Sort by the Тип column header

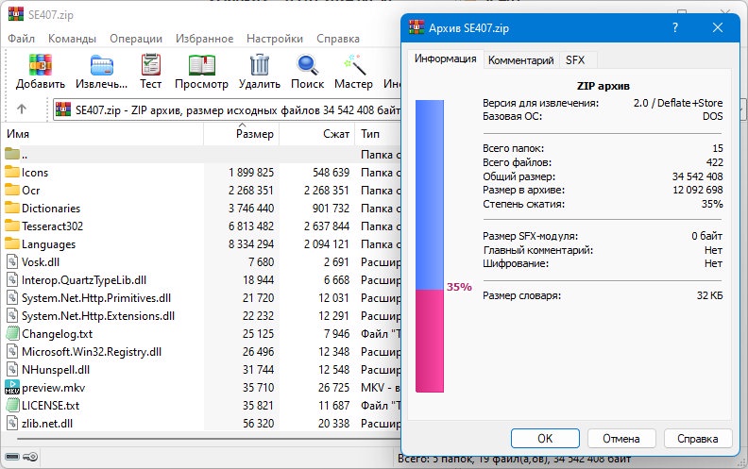[379, 134]
